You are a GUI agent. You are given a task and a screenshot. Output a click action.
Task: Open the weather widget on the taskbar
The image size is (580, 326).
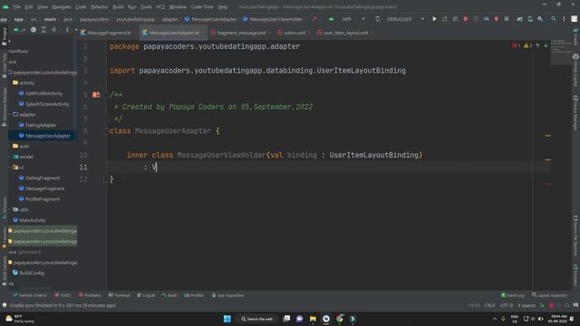tap(19, 319)
